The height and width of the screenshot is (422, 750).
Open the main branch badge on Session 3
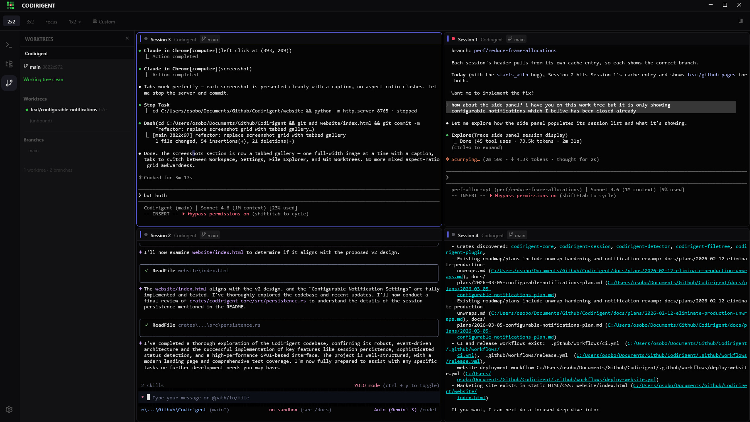(x=210, y=39)
